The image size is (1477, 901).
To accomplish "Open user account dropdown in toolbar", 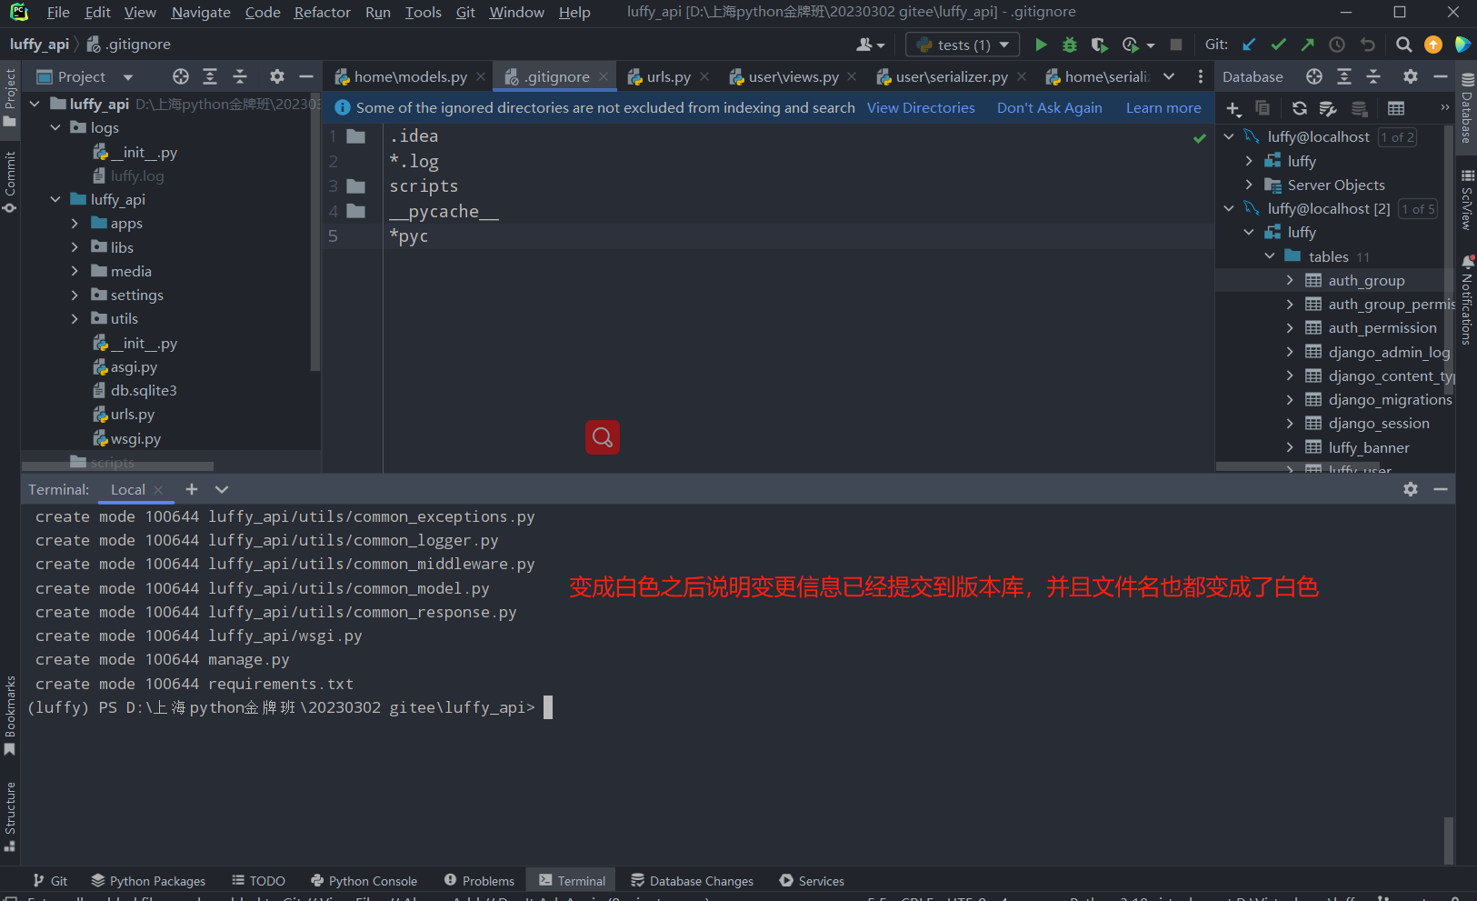I will 870,45.
